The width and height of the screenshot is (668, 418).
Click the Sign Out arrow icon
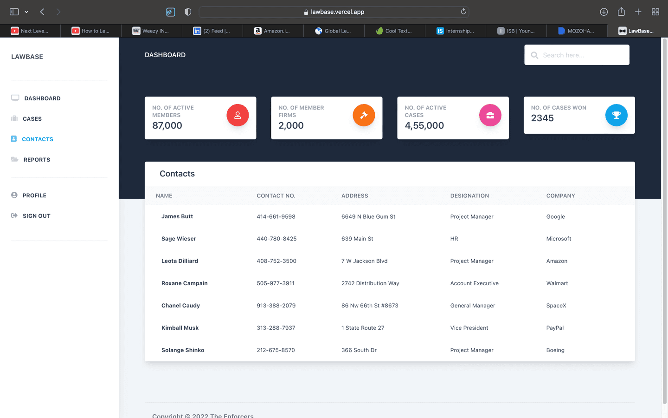coord(14,216)
